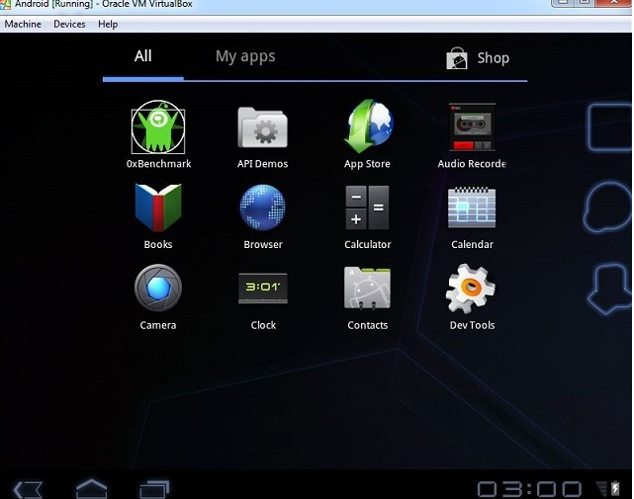Click the Browser label text
Screen dimensions: 634x499
click(263, 244)
